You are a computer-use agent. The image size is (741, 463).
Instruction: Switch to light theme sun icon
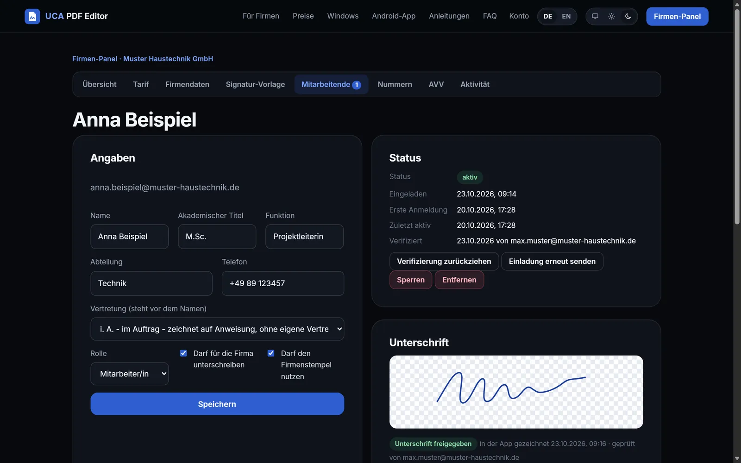pos(611,16)
